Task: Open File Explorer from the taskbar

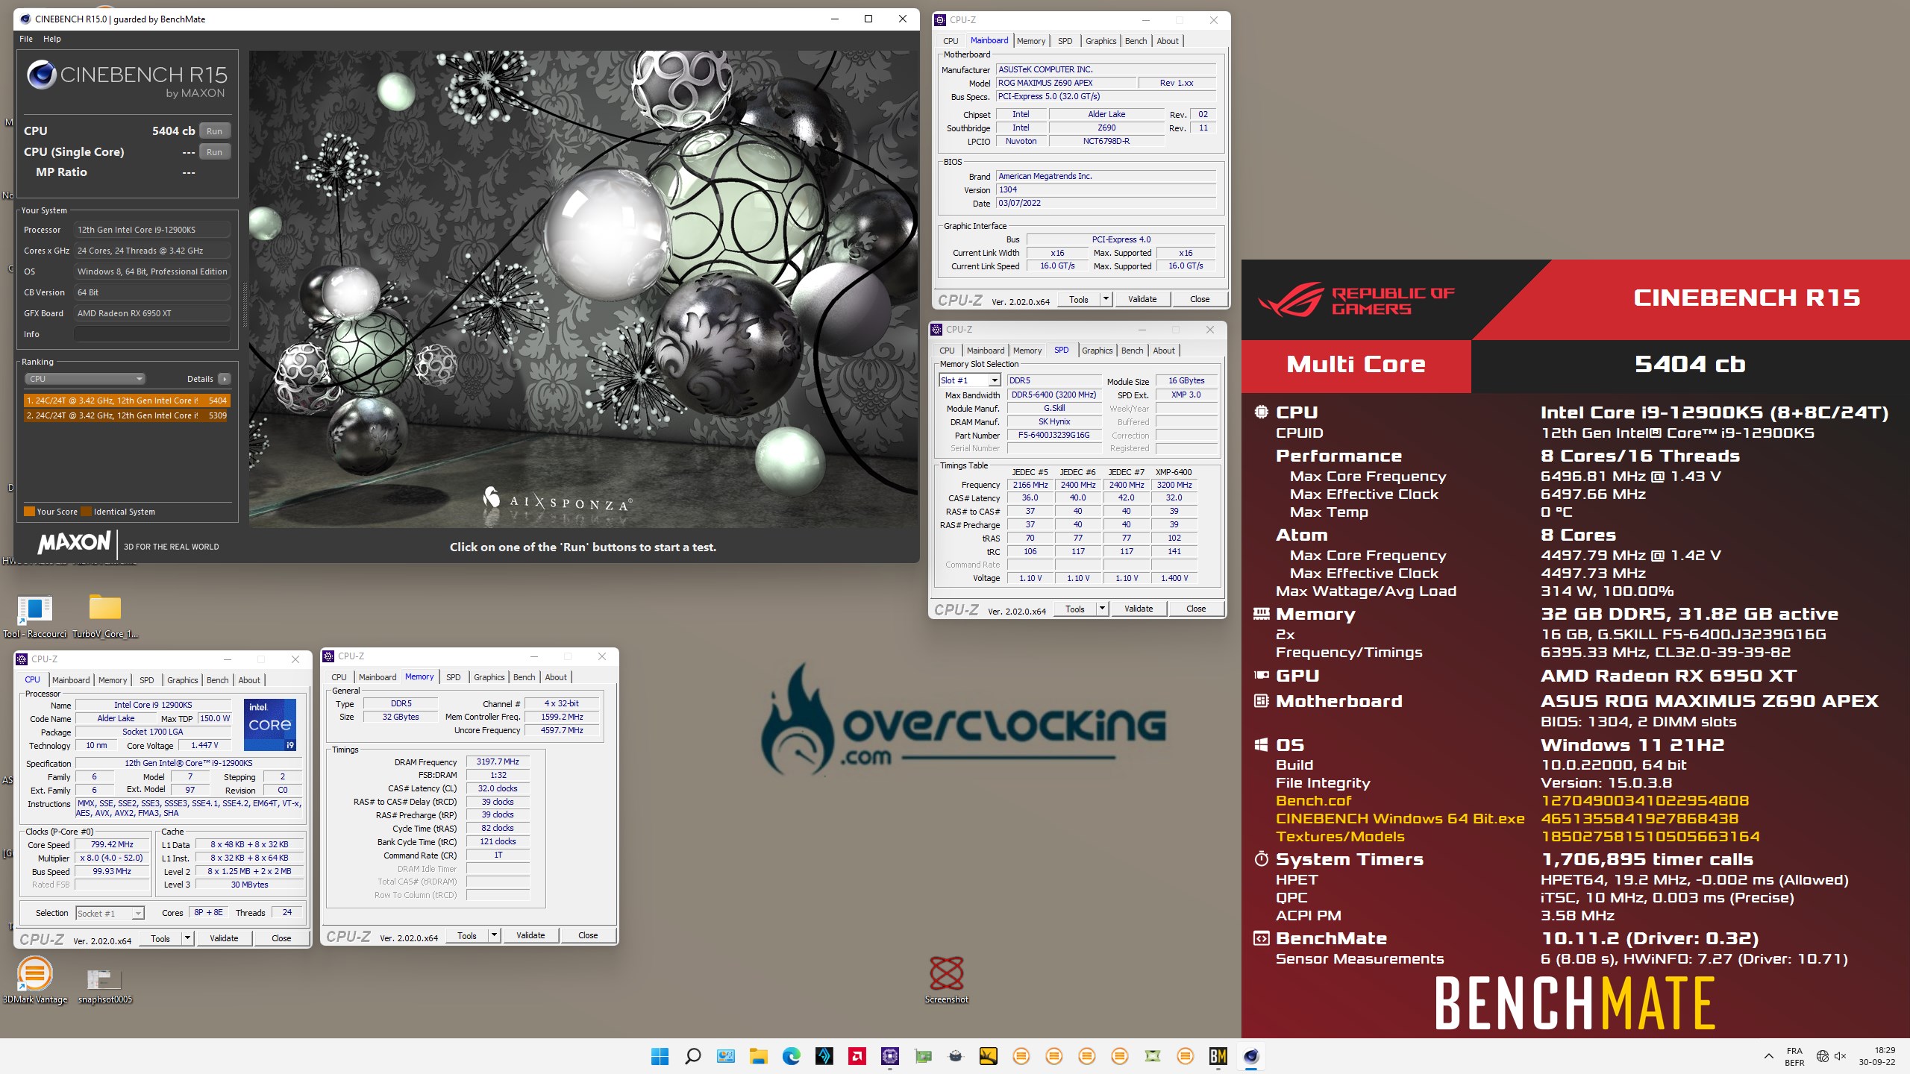Action: (758, 1056)
